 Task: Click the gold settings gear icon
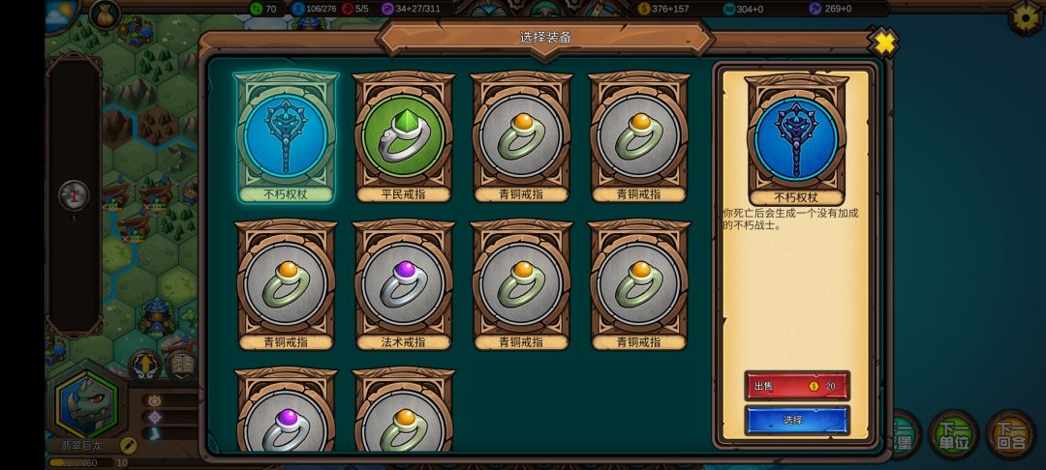(1026, 16)
